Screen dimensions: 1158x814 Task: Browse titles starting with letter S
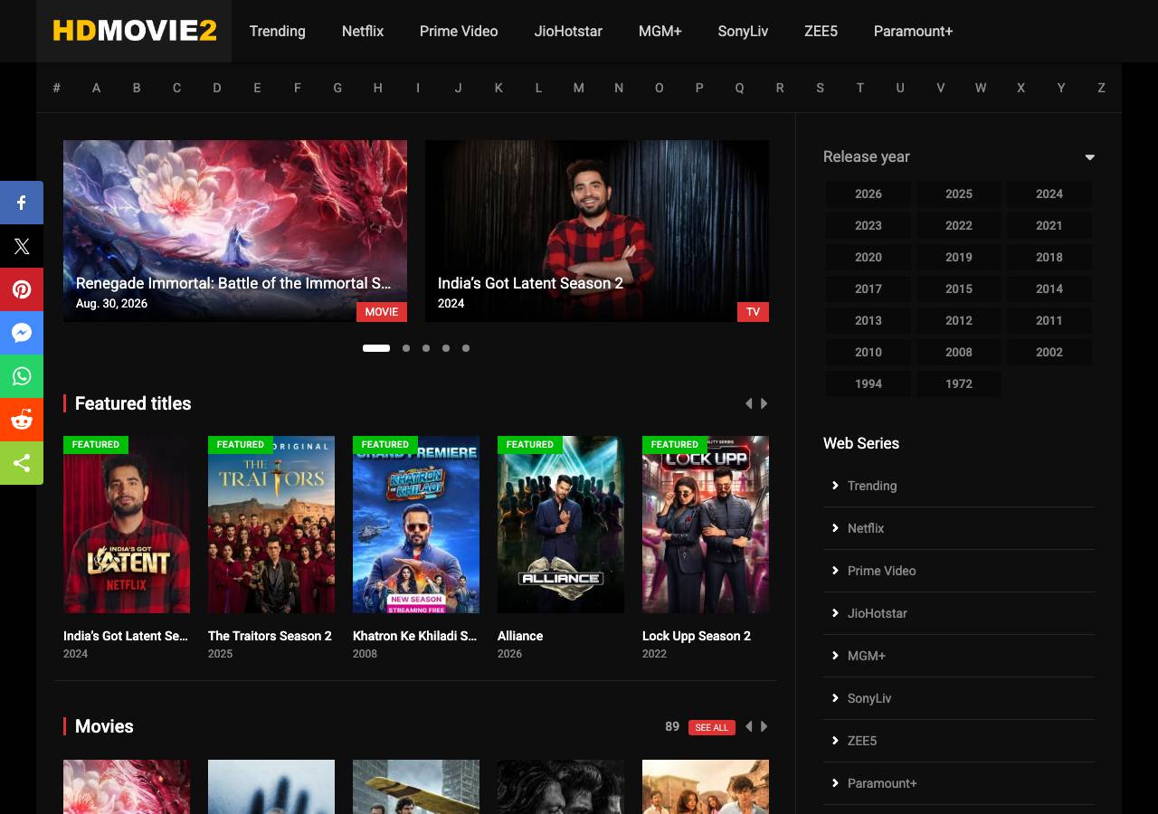coord(820,88)
